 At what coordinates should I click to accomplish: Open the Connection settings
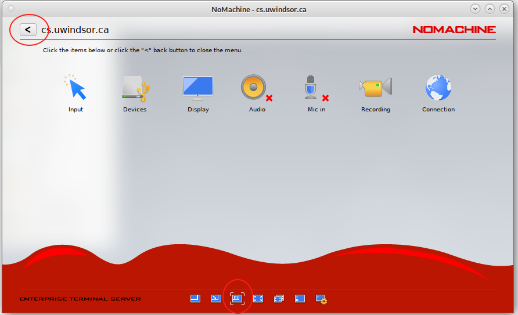pyautogui.click(x=438, y=93)
